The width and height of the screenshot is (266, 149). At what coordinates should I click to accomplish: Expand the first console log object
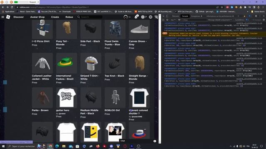(x=165, y=25)
